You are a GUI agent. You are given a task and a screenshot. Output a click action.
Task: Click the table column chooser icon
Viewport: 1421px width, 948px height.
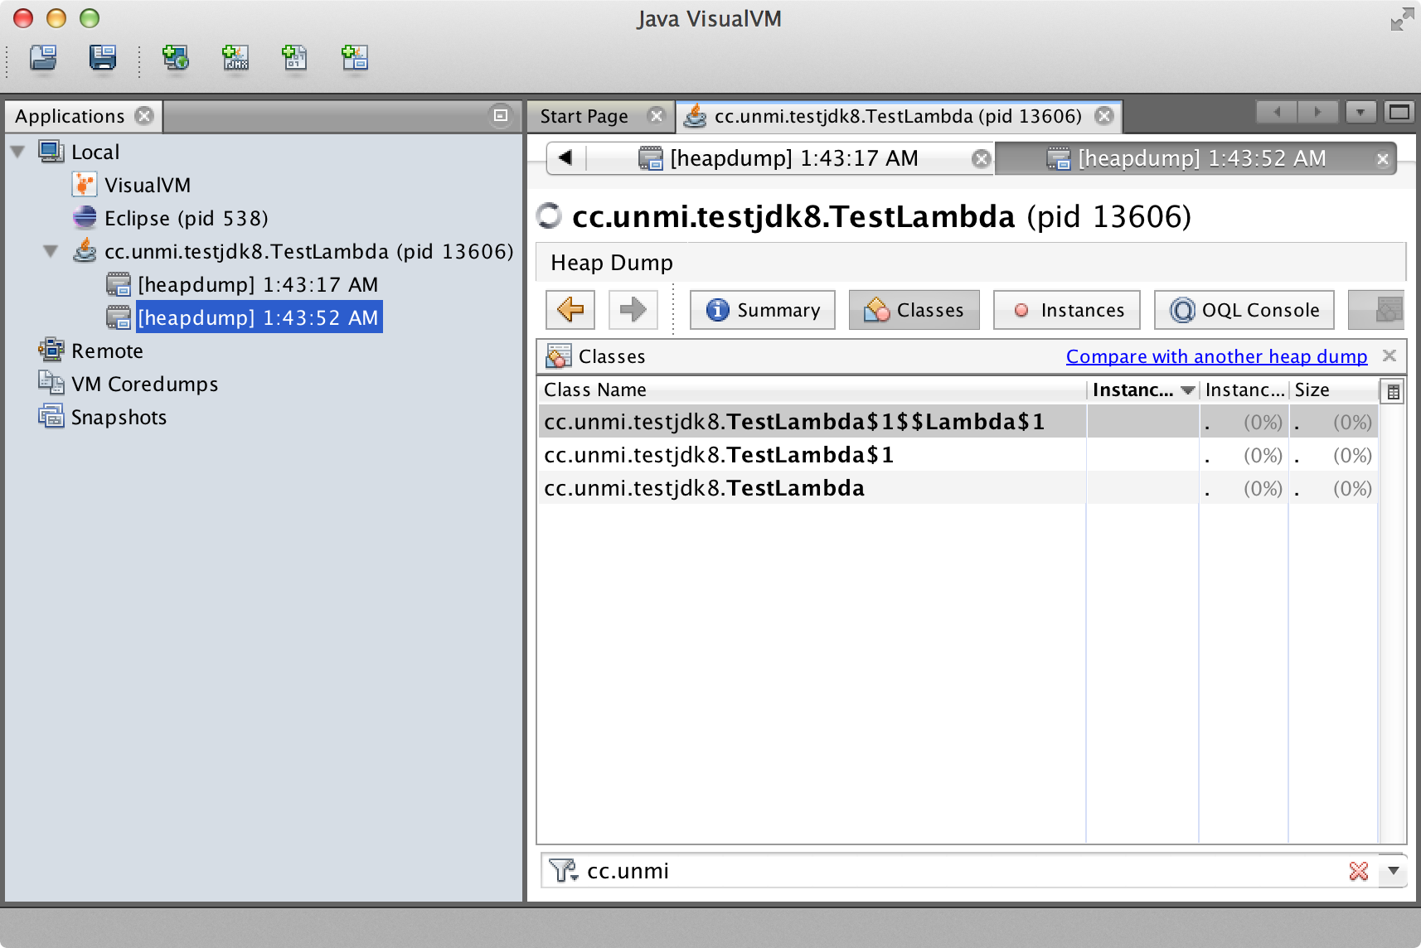pos(1393,391)
